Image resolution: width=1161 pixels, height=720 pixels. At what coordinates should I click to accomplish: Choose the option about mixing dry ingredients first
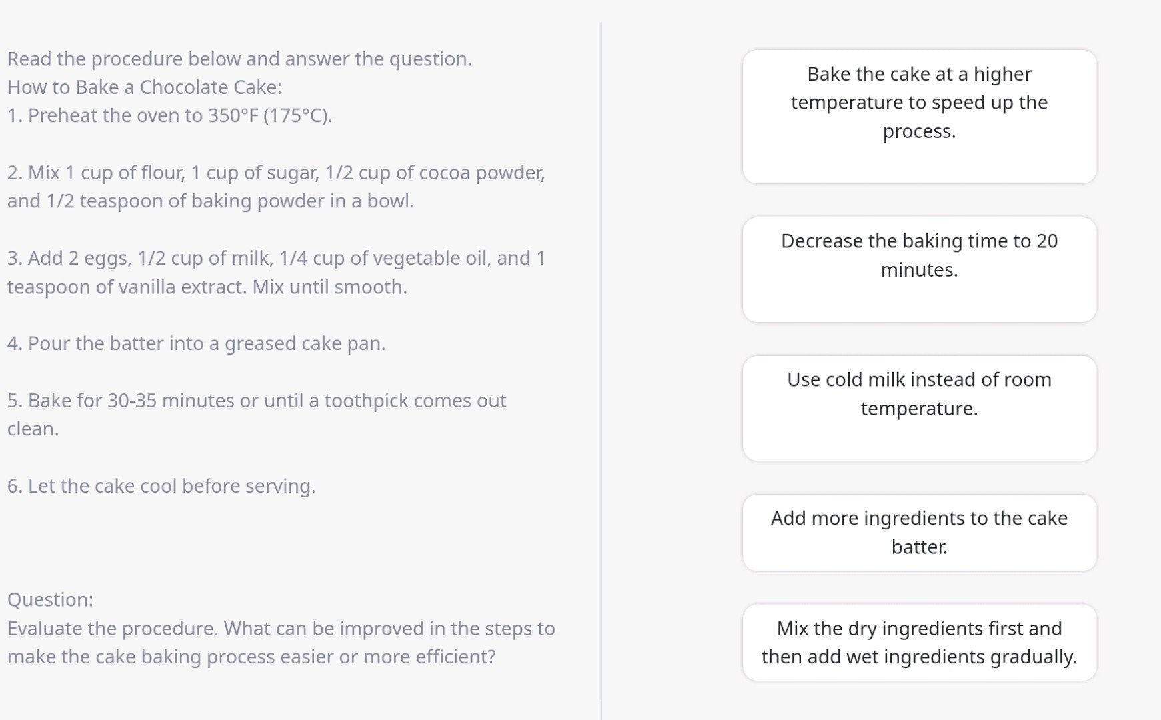[919, 642]
